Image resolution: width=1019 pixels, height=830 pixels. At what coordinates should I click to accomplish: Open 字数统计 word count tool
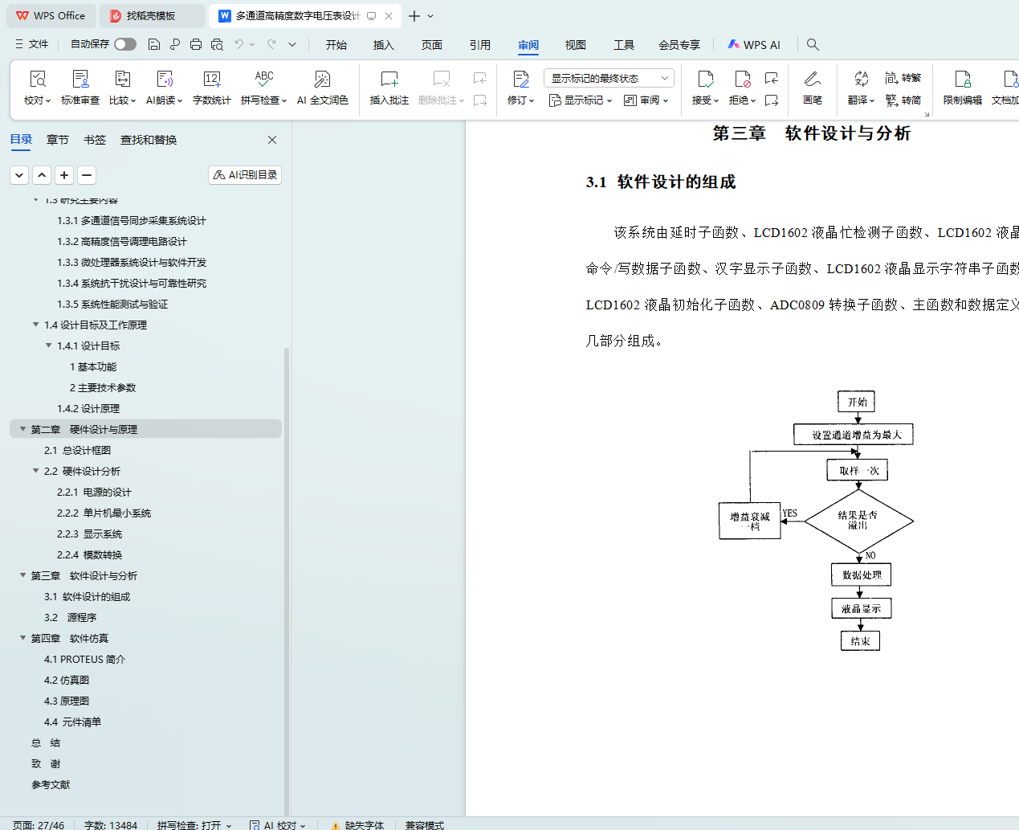tap(211, 80)
